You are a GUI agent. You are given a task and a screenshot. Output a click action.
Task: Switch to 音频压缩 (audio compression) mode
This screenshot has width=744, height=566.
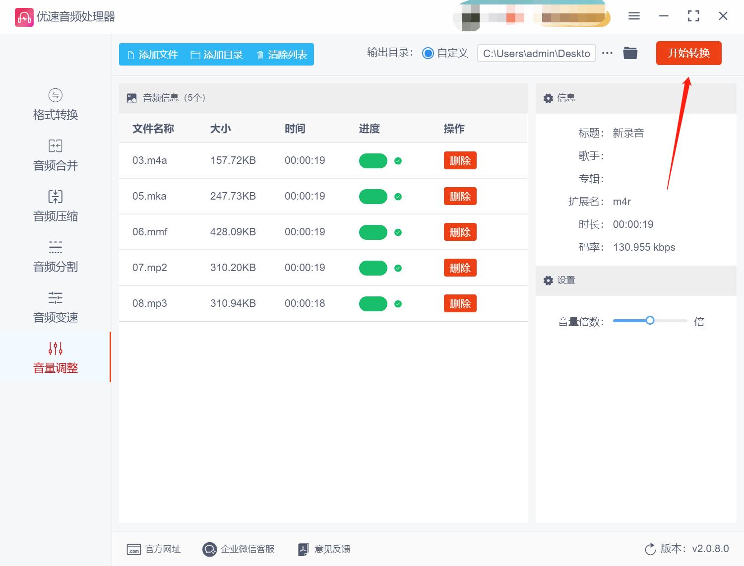tap(55, 205)
